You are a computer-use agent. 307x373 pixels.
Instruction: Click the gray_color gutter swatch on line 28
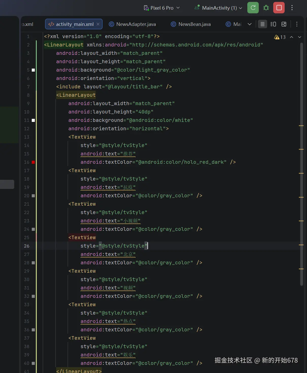coord(33,263)
